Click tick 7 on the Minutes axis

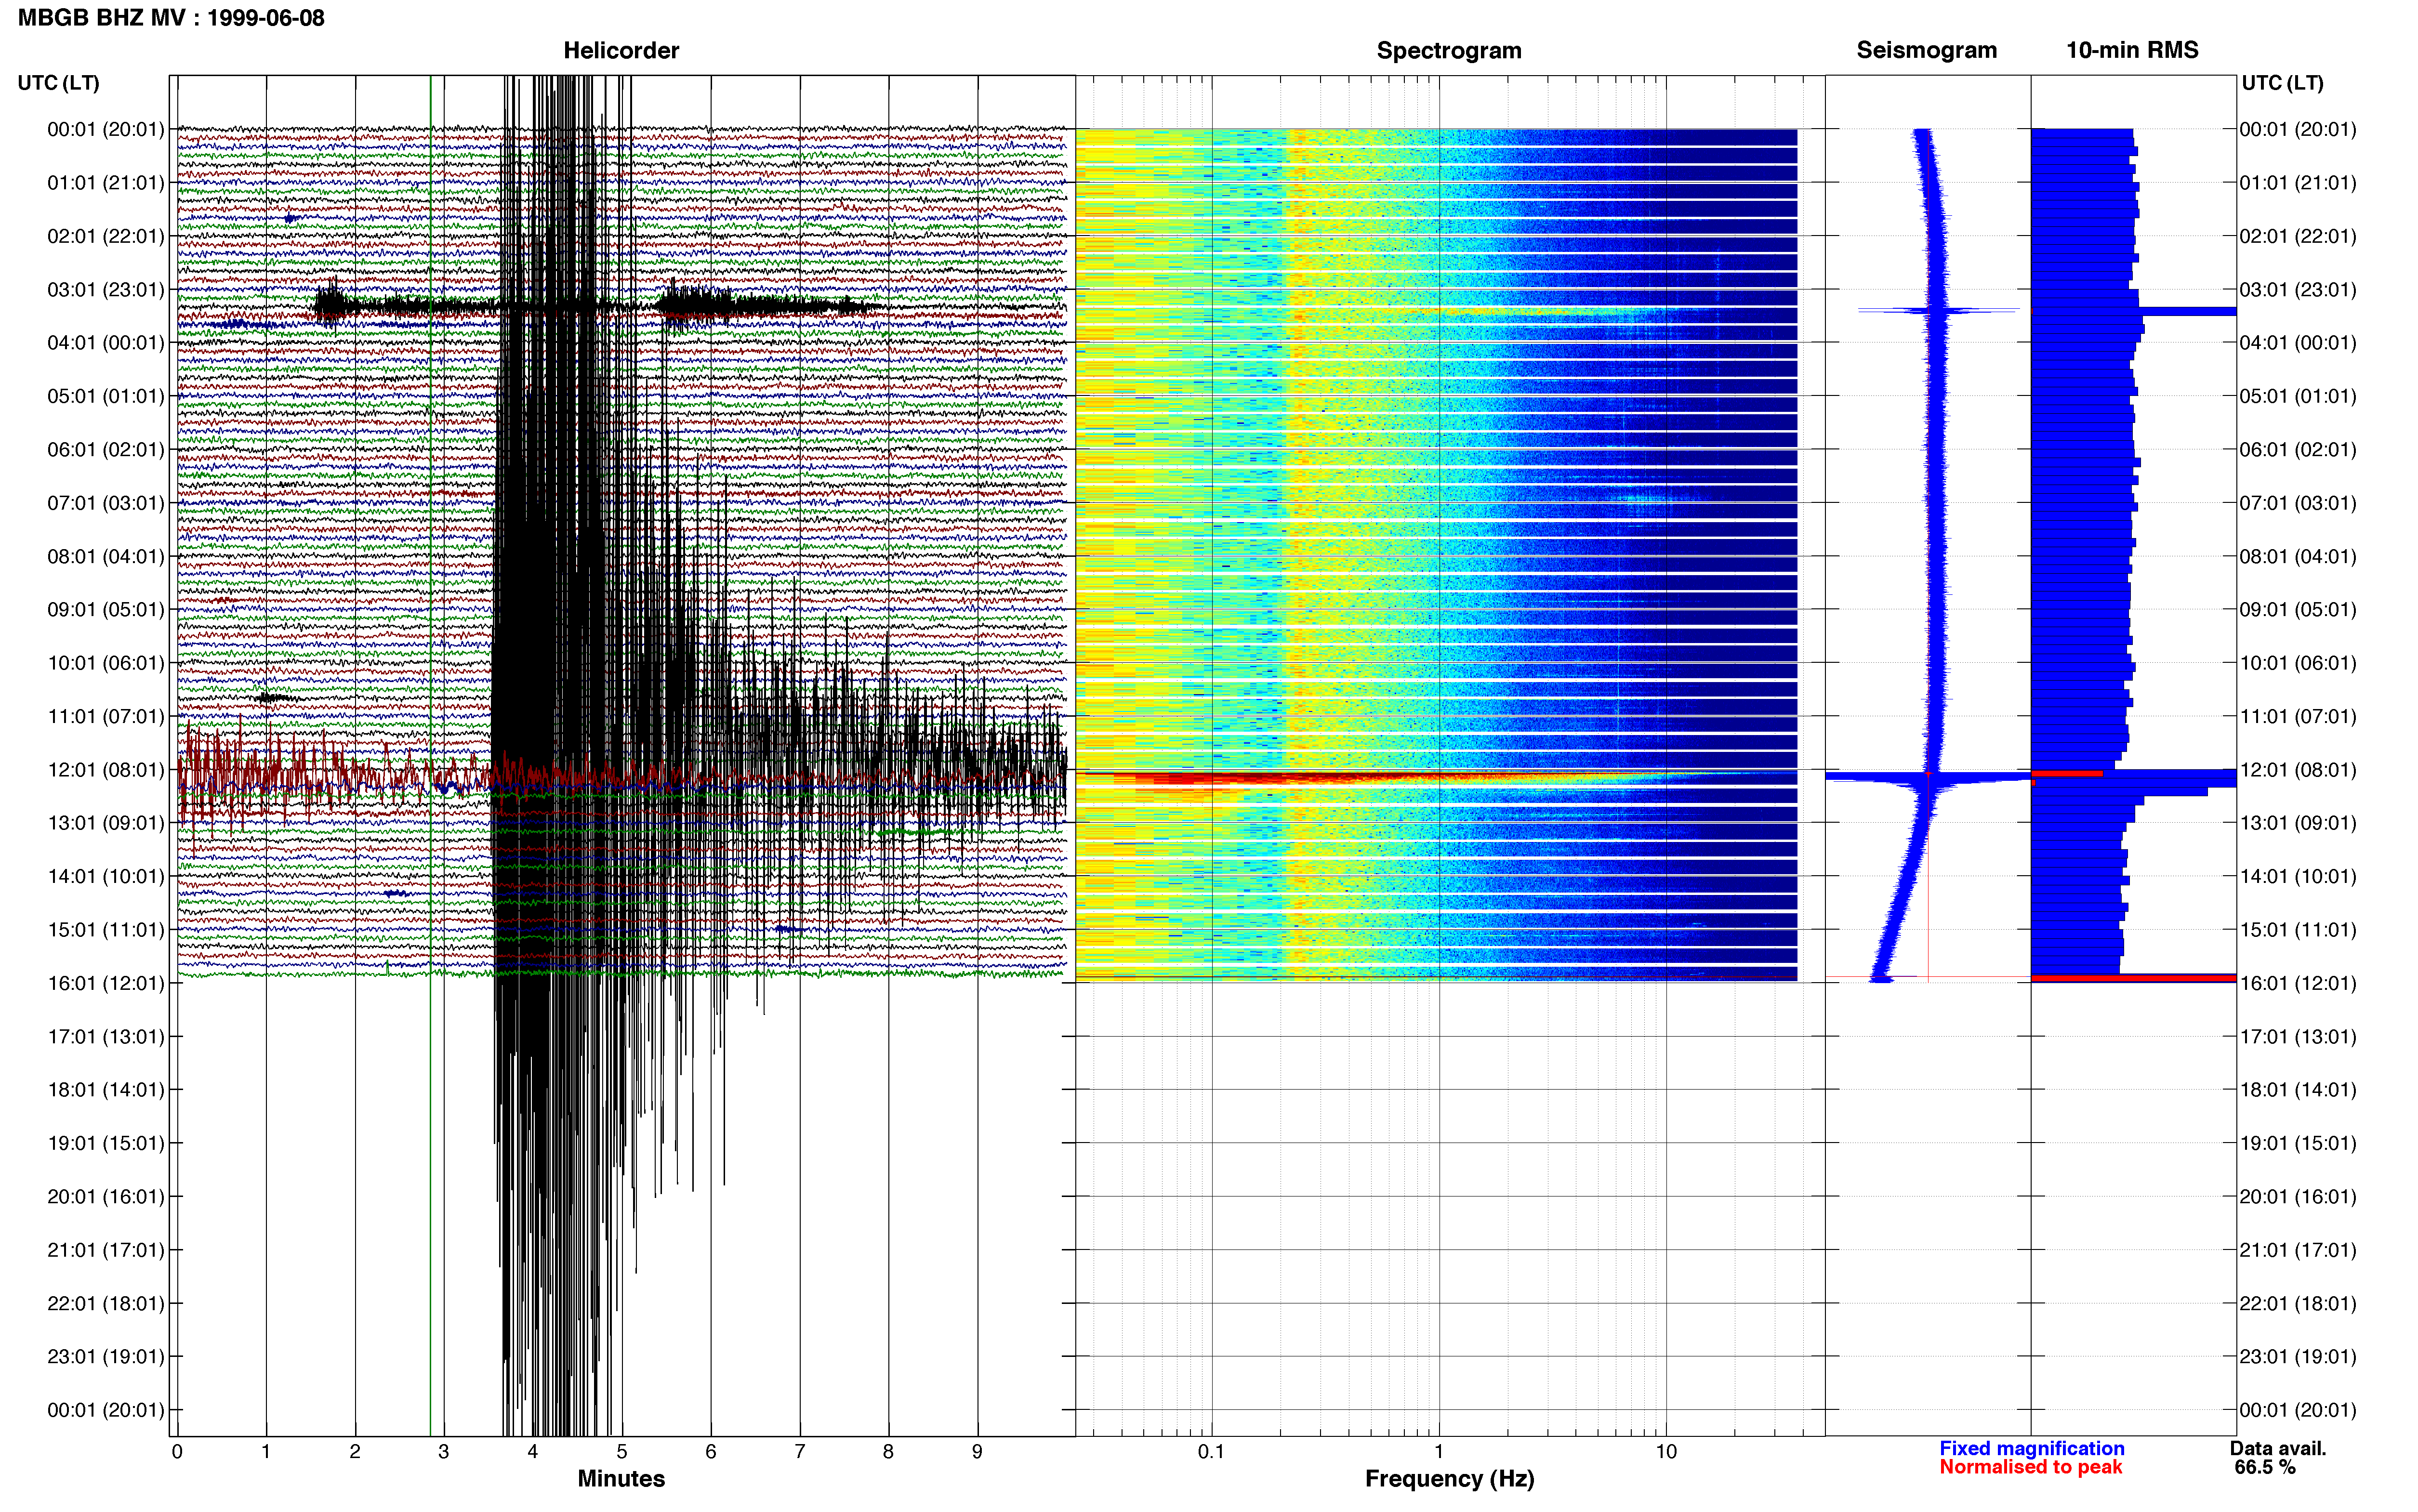(x=800, y=1452)
